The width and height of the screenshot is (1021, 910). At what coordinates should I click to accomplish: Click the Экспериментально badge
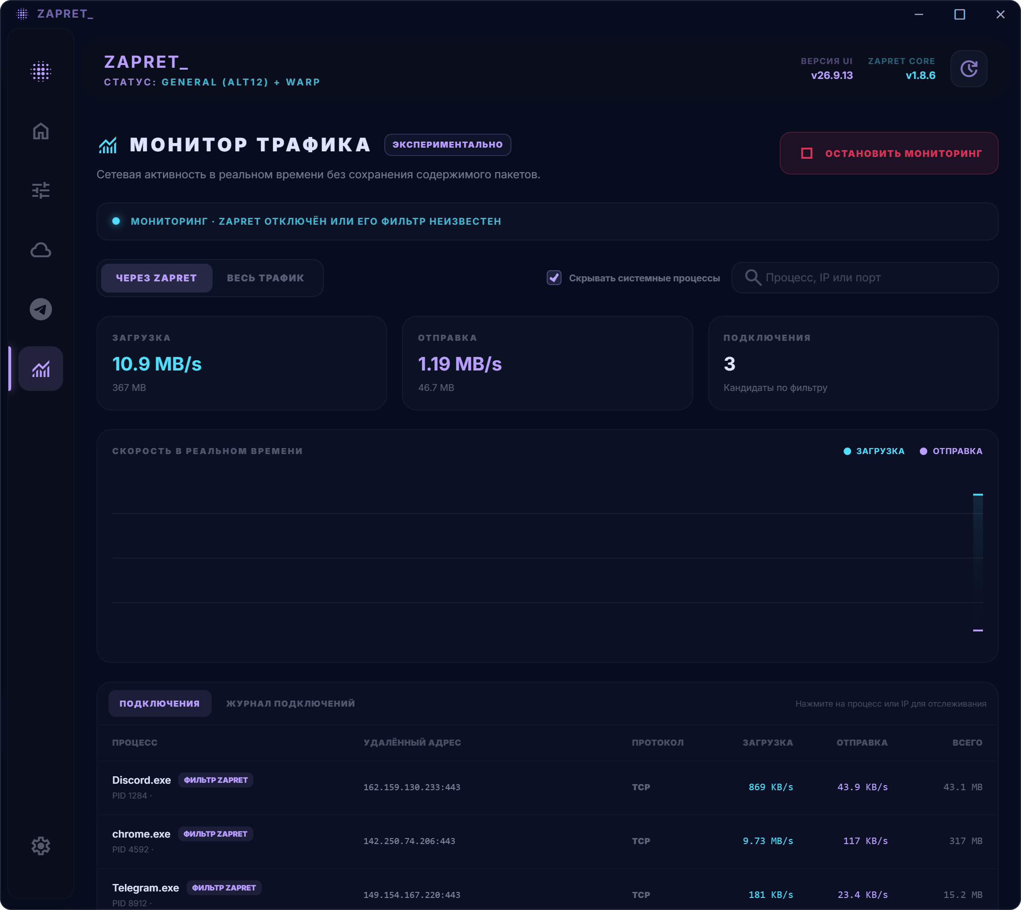click(x=447, y=144)
